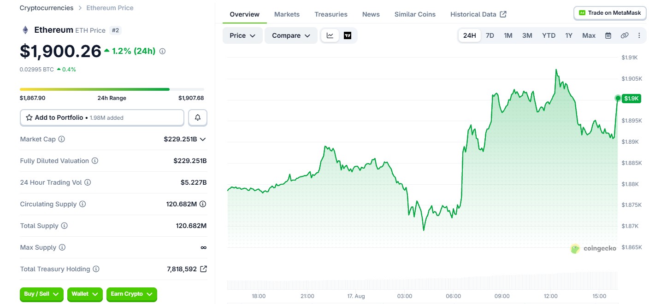Open calendar date range picker icon
The width and height of the screenshot is (649, 304).
coord(608,35)
